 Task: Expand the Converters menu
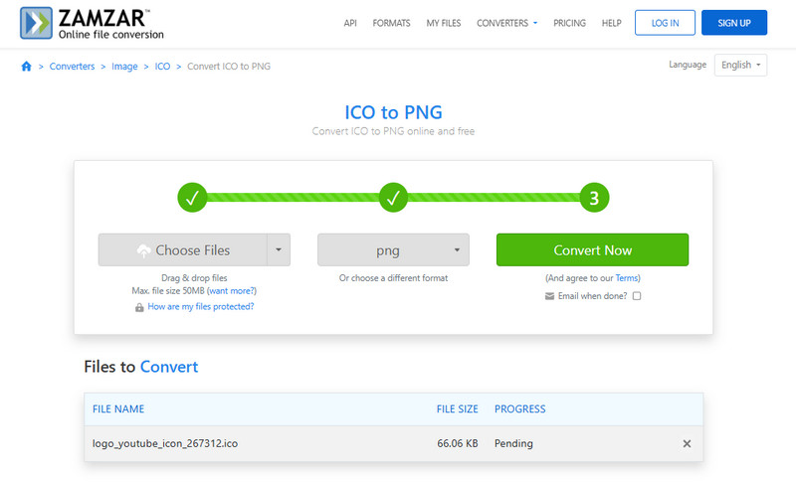[506, 23]
